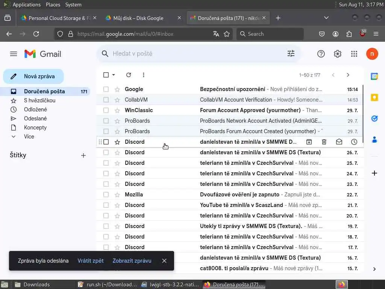Viewport: 385px width, 289px height.
Task: Select the Google security alert email checkbox
Action: coord(106,89)
